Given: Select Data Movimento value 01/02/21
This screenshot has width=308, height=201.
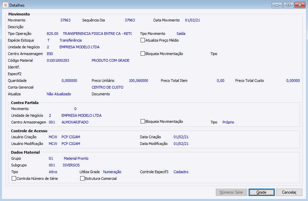Looking at the screenshot, I should point(193,20).
